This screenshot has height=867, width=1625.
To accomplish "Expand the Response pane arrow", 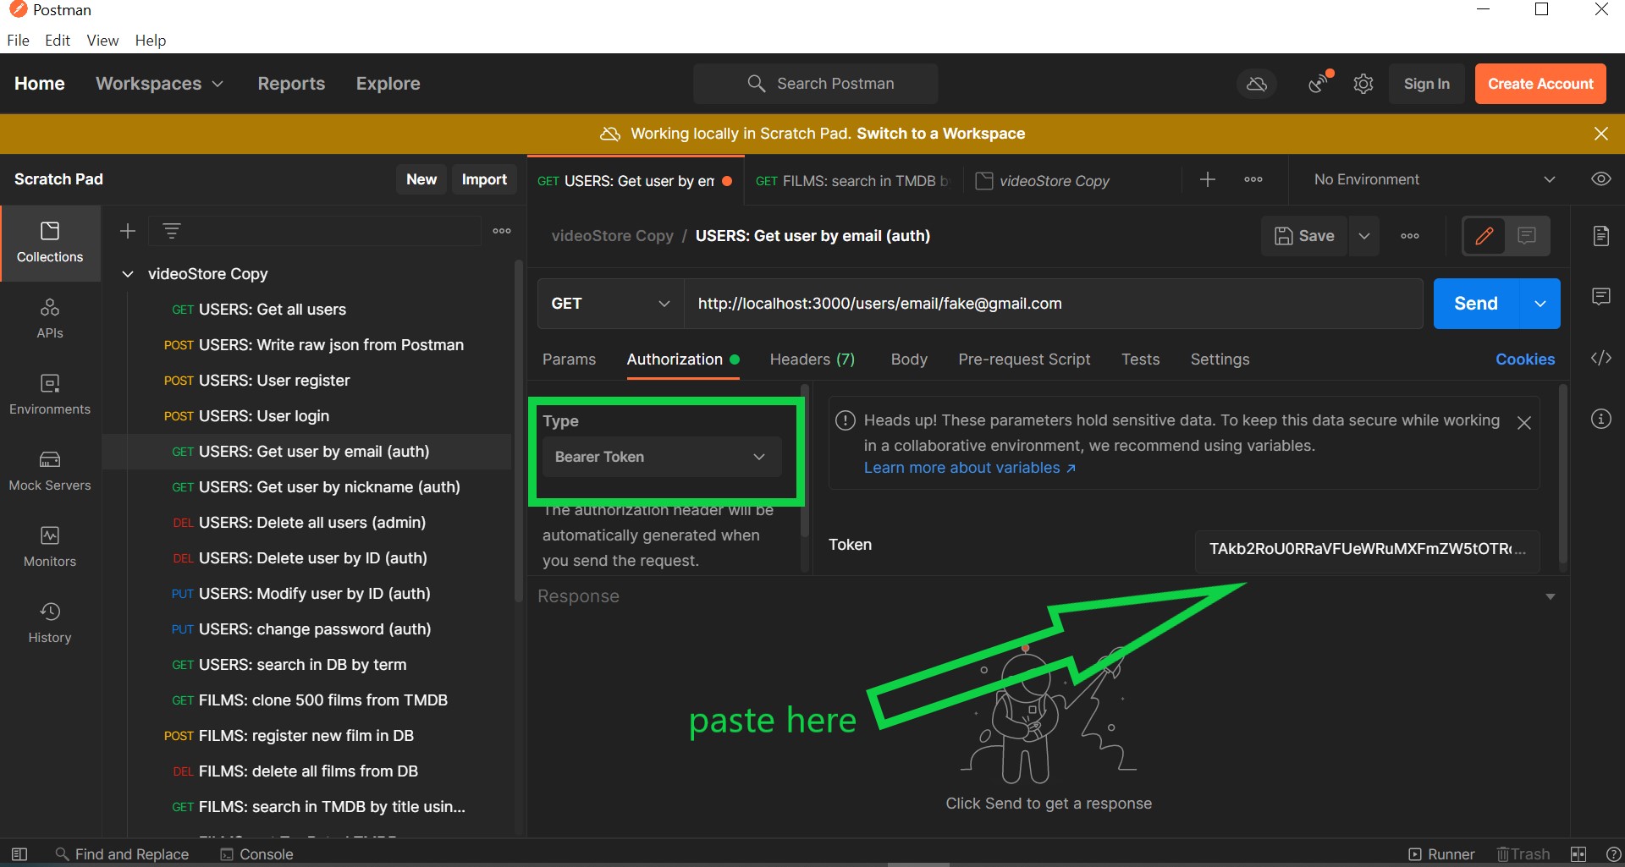I will pos(1551,596).
